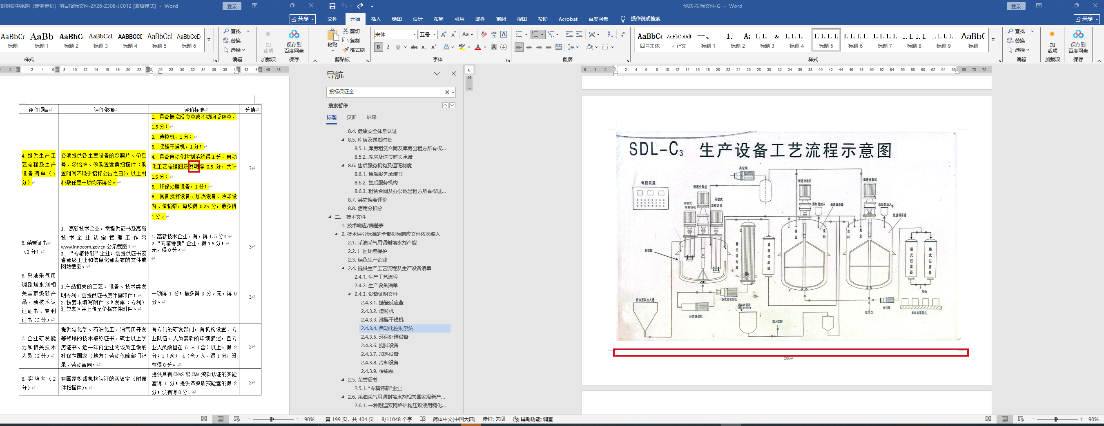Click the Sort A-Z paragraph icon

[610, 34]
